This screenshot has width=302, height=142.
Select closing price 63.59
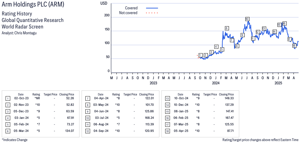[x=70, y=111]
